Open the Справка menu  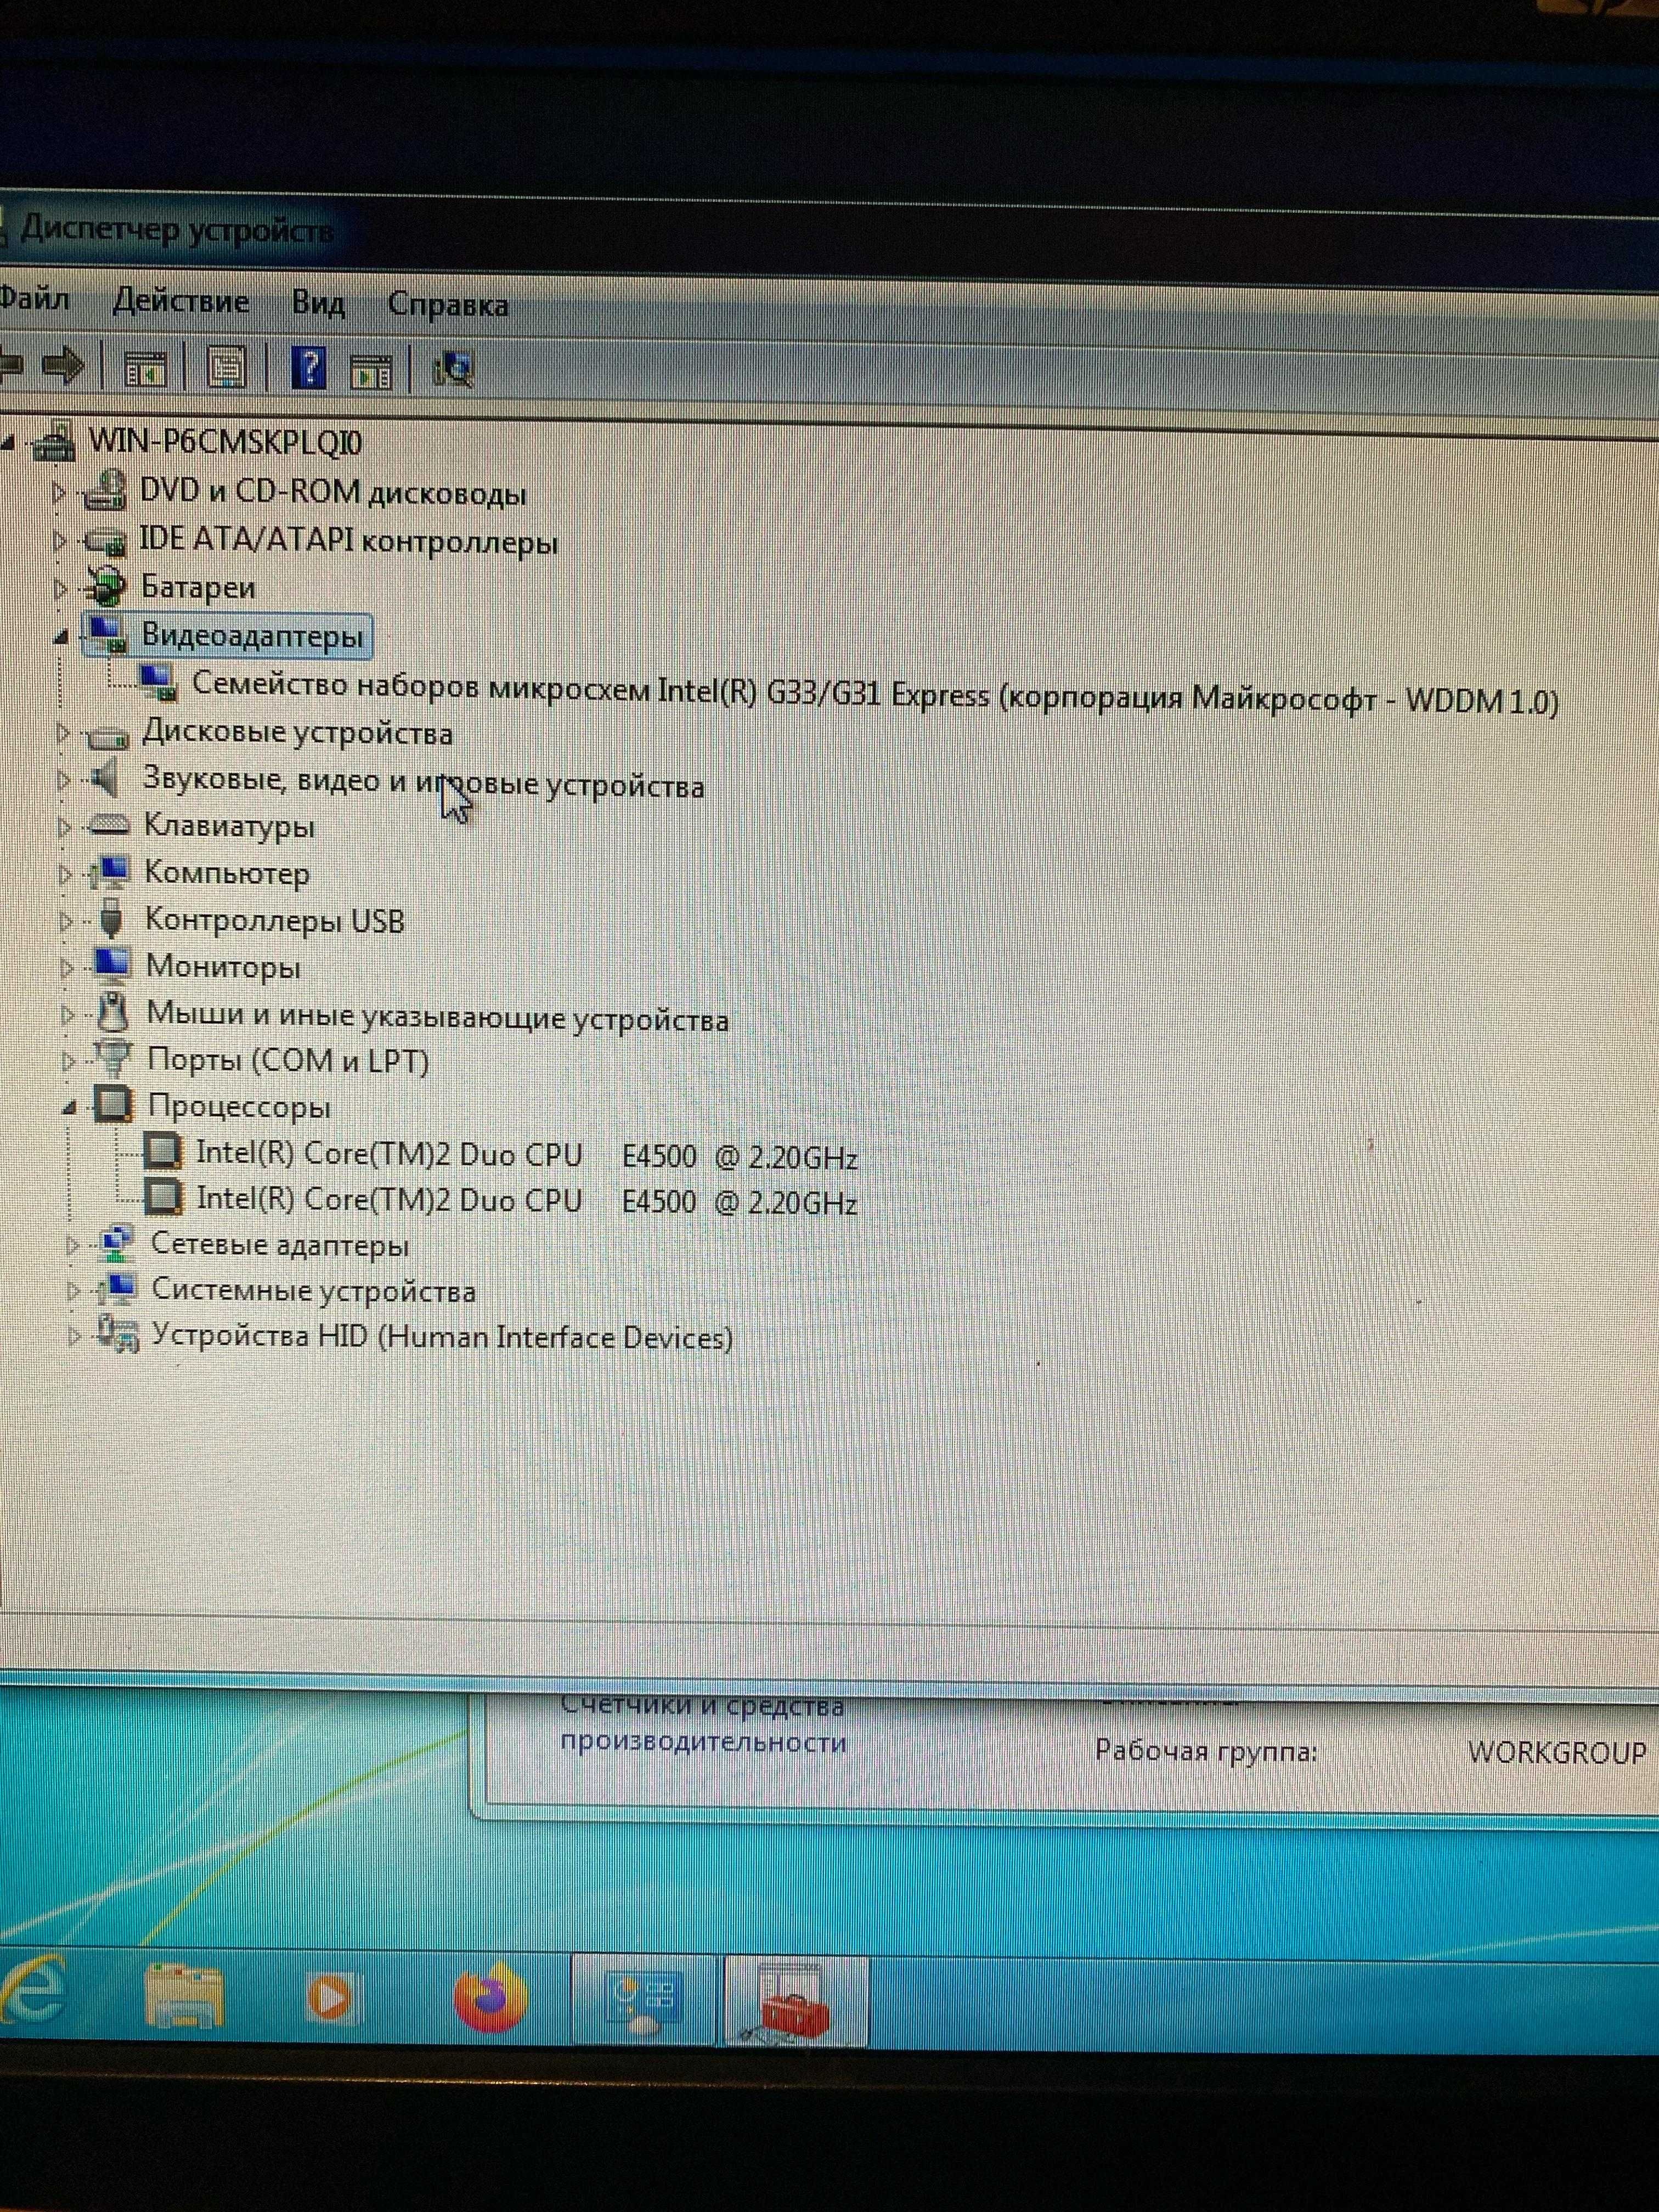(x=448, y=305)
